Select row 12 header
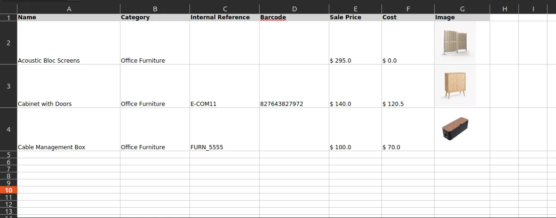Image resolution: width=556 pixels, height=218 pixels. click(x=8, y=204)
